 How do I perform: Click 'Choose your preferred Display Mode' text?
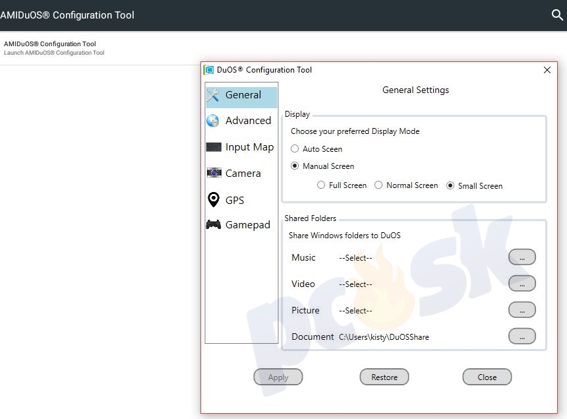click(355, 131)
